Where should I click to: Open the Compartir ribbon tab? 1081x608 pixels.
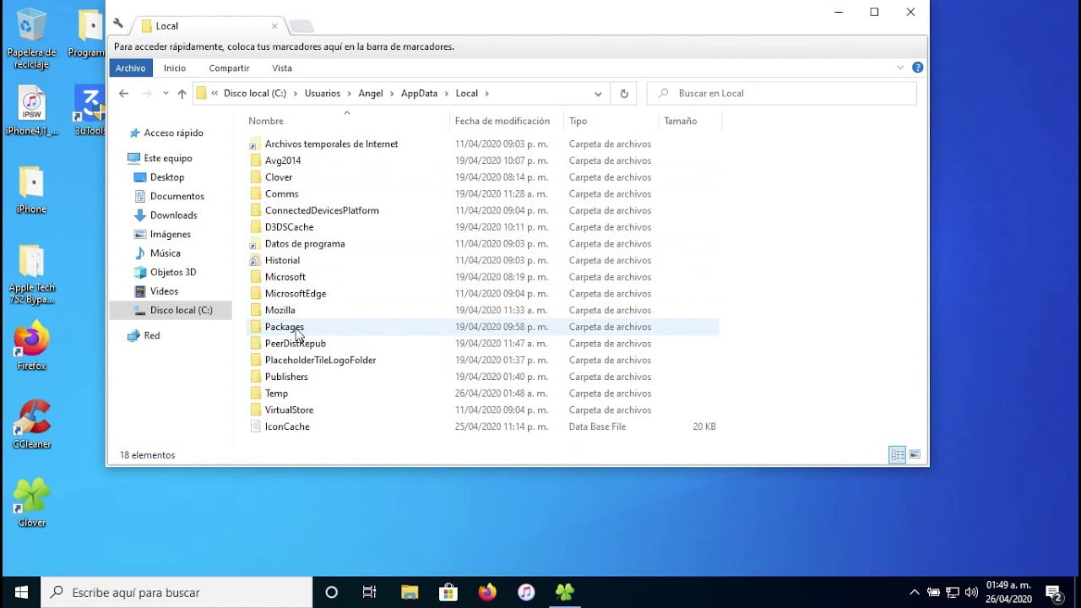[229, 68]
